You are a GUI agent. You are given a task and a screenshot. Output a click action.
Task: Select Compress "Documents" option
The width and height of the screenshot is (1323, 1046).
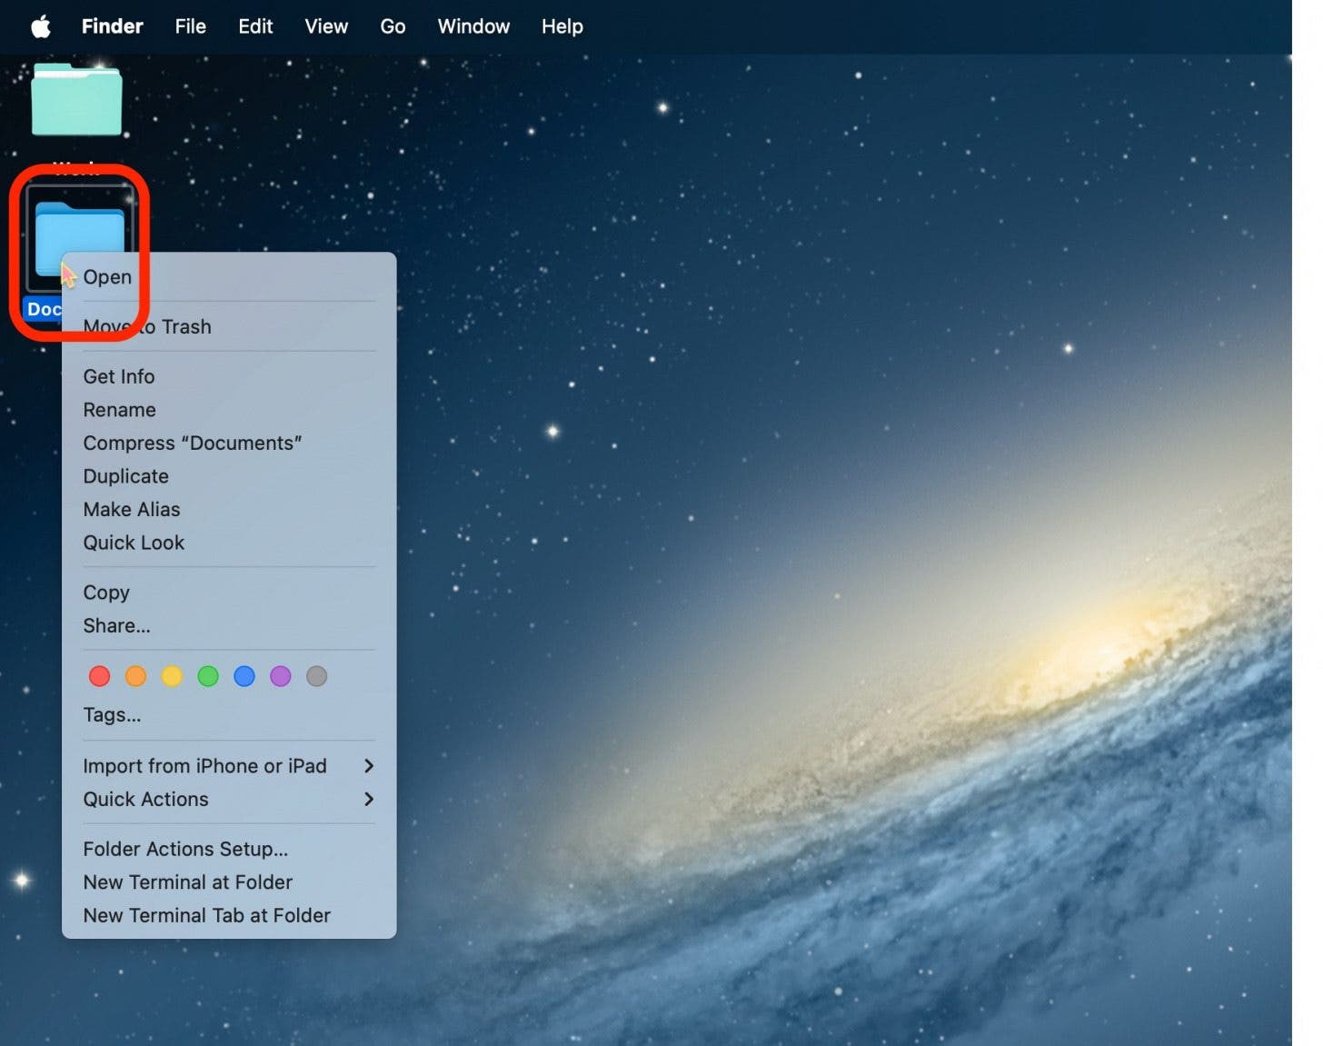(x=192, y=443)
